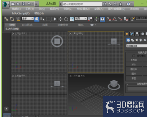The height and width of the screenshot is (117, 147).
Task: Create a 球体 sphere primitive
Action: pos(134,65)
